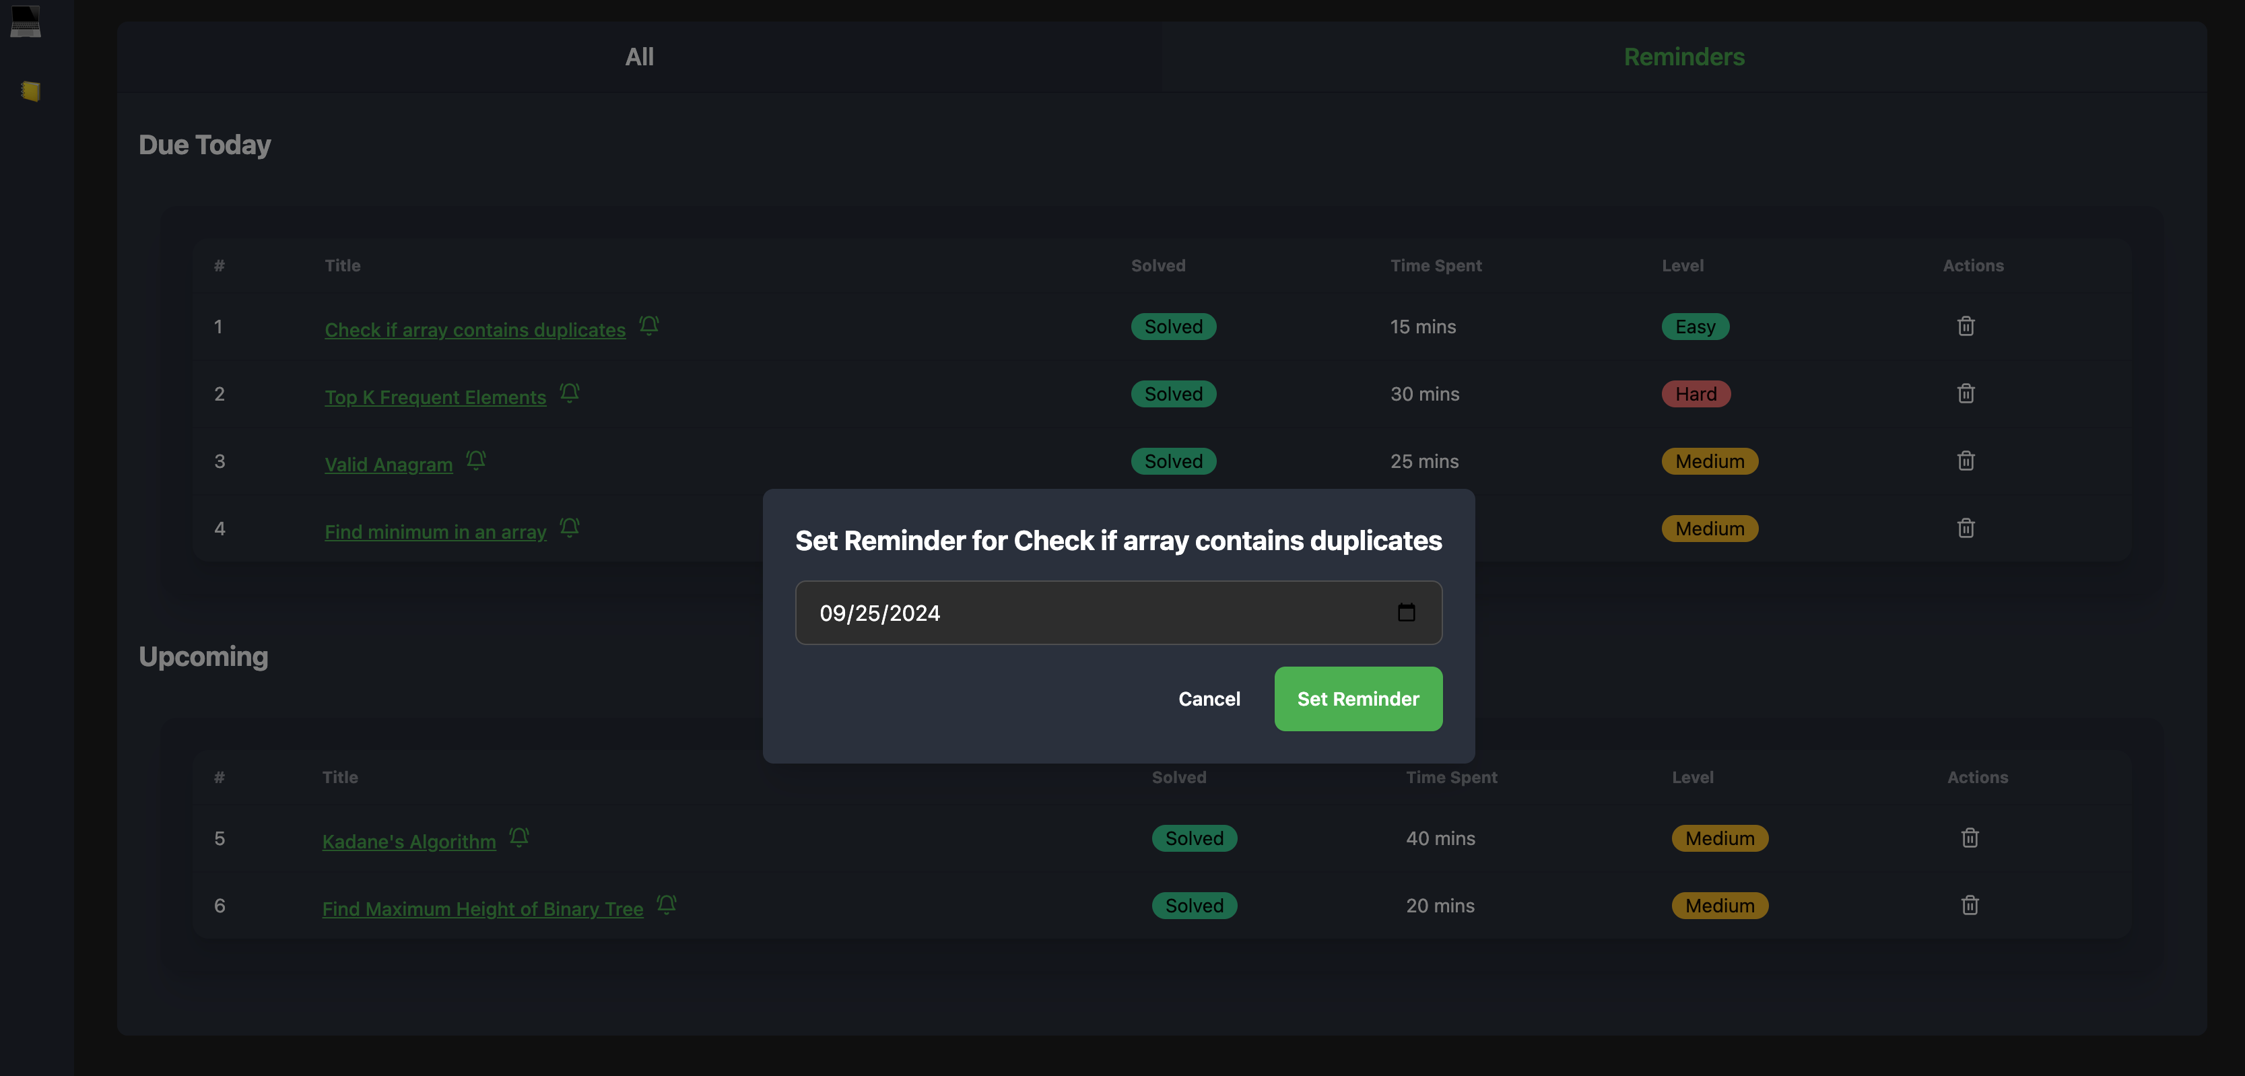Click the 20 mins time value
The width and height of the screenshot is (2245, 1076).
[1440, 905]
